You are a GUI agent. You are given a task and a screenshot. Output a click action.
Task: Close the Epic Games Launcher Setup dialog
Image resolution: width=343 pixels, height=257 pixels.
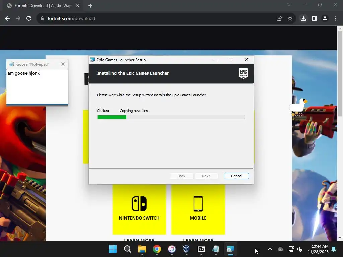246,60
